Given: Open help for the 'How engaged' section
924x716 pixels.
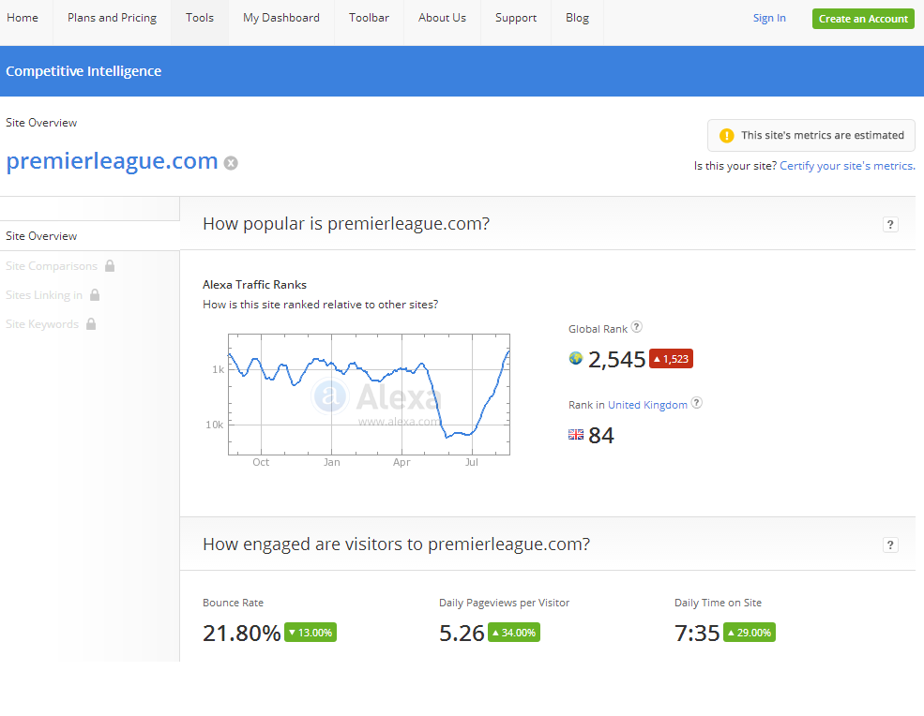Looking at the screenshot, I should click(890, 544).
